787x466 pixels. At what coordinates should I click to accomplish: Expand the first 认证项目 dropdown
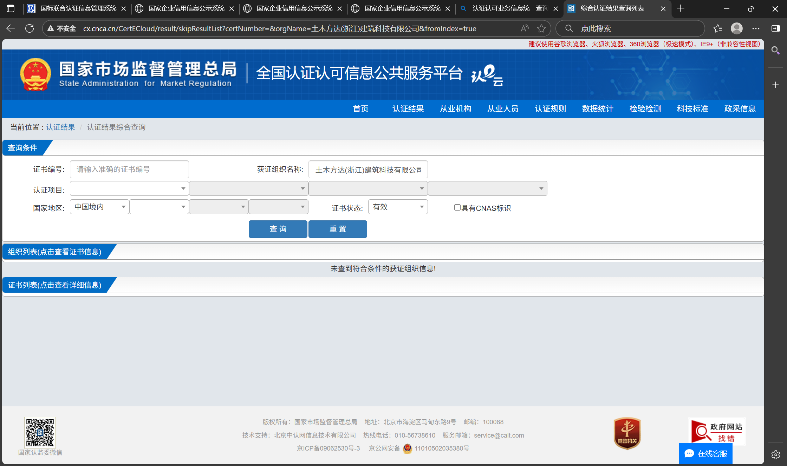[129, 189]
